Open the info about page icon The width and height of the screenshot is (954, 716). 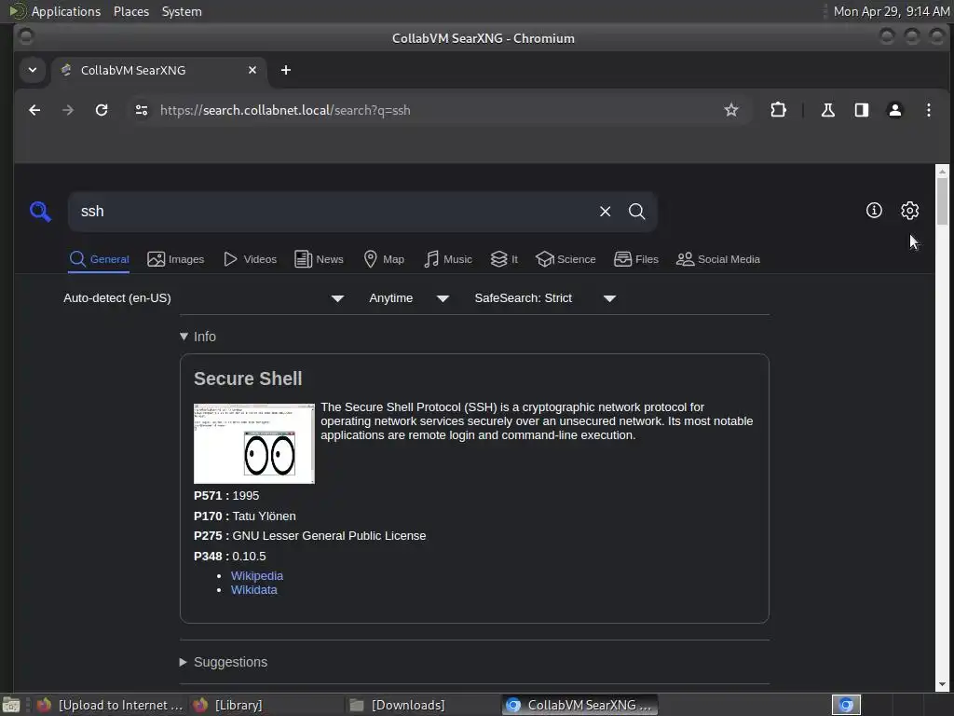click(x=874, y=210)
